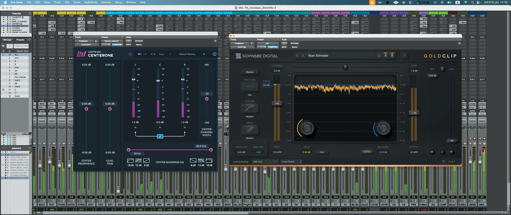Open the Setup menu
This screenshot has height=215, width=511.
119,2
